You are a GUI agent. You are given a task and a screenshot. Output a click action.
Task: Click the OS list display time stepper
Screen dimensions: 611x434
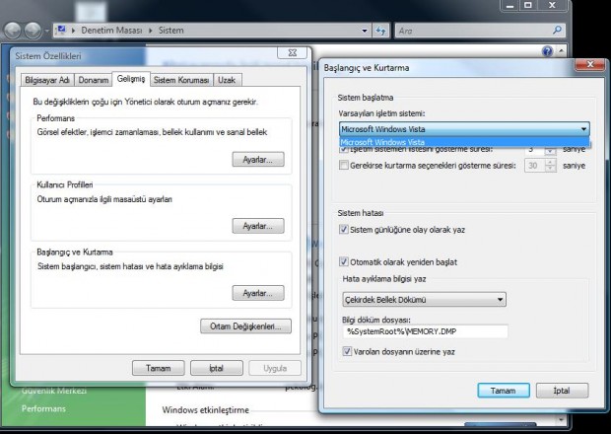click(x=550, y=150)
